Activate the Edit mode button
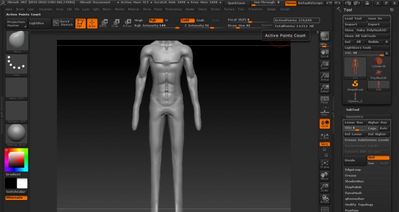Viewport: 399px width, 212px height. pyautogui.click(x=80, y=23)
